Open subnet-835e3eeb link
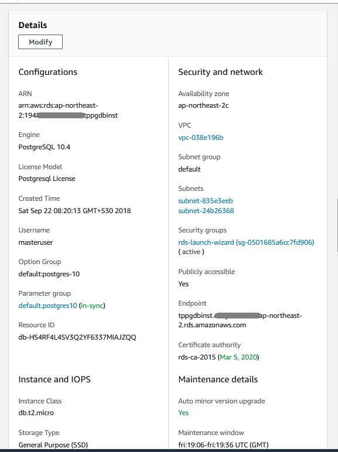This screenshot has height=452, width=338. [206, 201]
